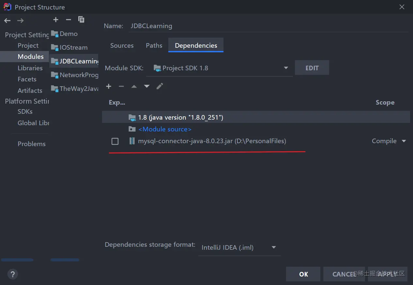The width and height of the screenshot is (413, 285).
Task: Click IntelliJ IDEA logo in title bar
Action: pyautogui.click(x=8, y=7)
